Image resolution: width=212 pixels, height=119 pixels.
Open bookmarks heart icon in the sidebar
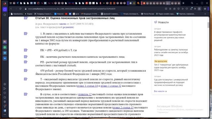tap(5, 93)
